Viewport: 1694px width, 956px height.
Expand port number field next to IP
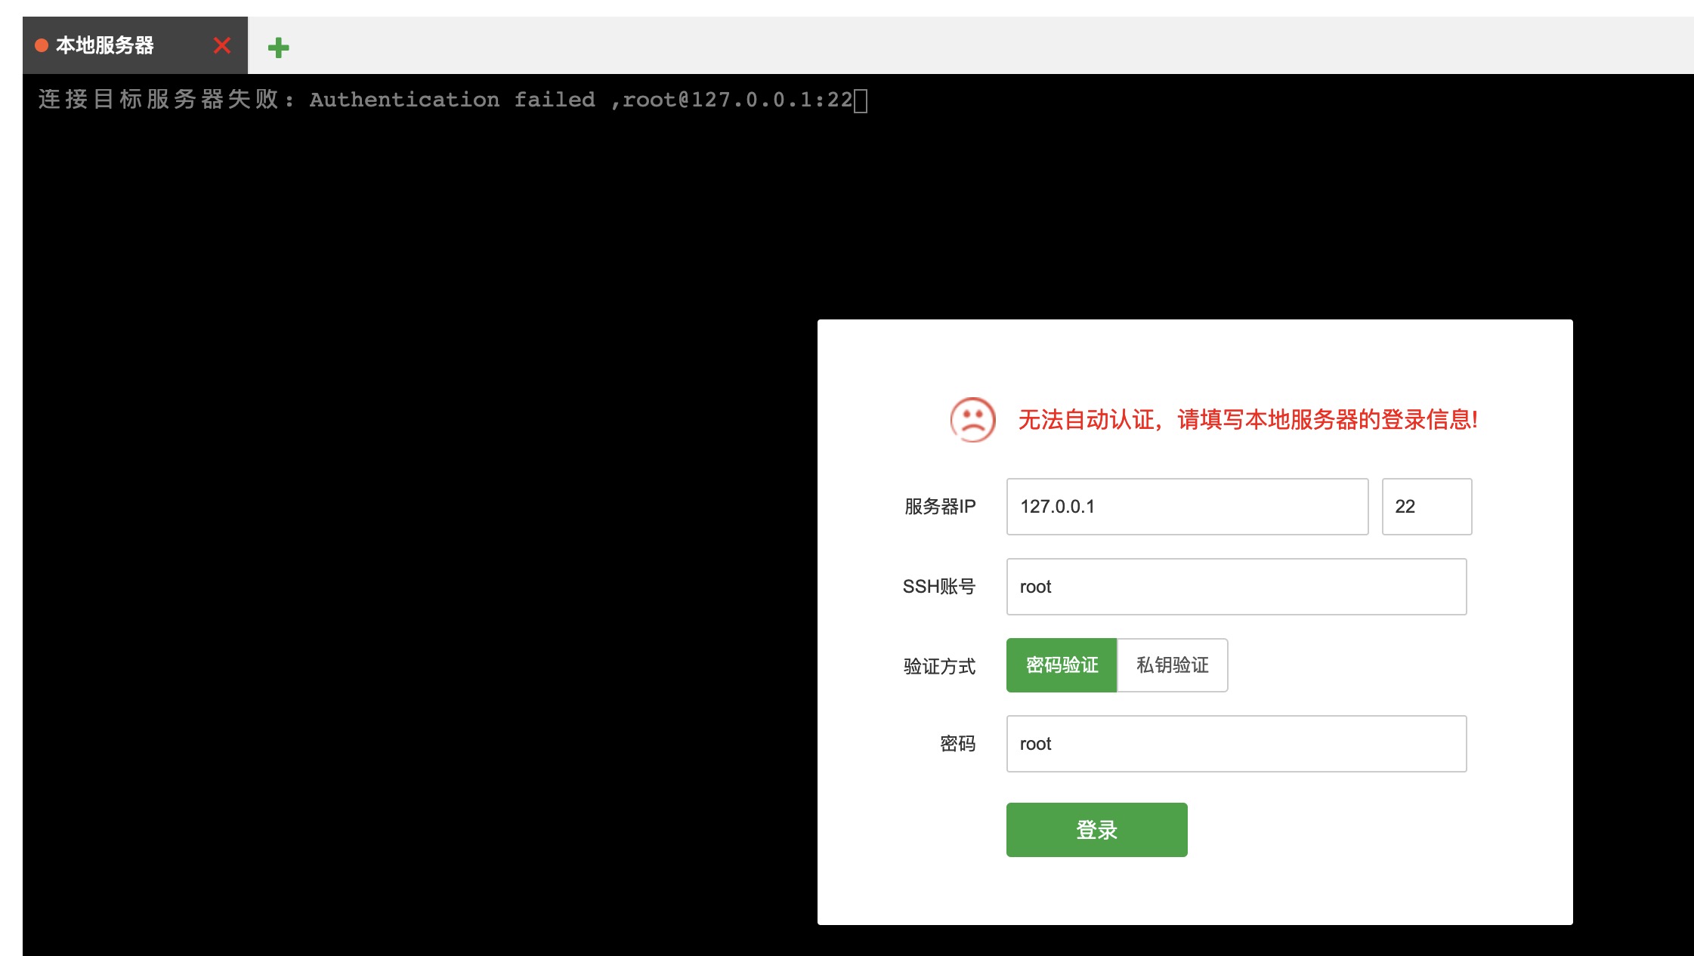pos(1423,506)
